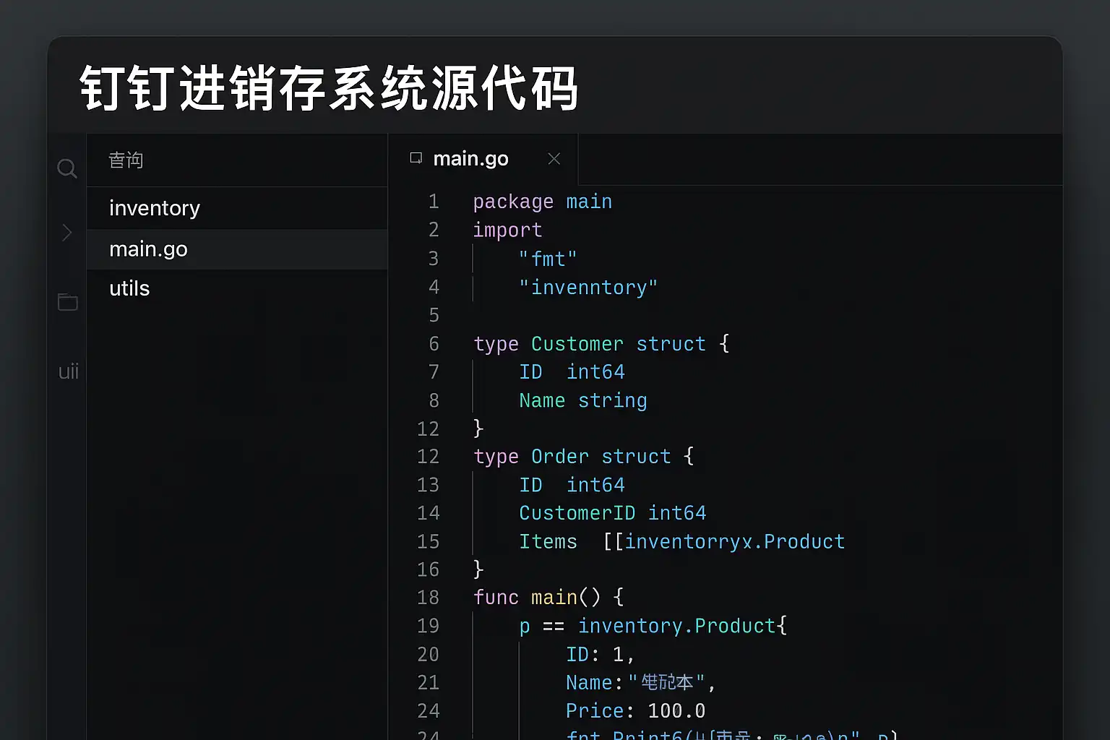Open the inventory entry in the file list
The image size is (1110, 740).
pyautogui.click(x=237, y=208)
